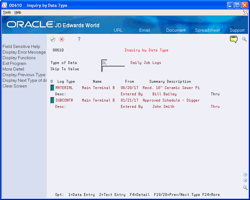Open the Spreadsheet tab in header
Viewport: 250px width, 200px height.
207,30
